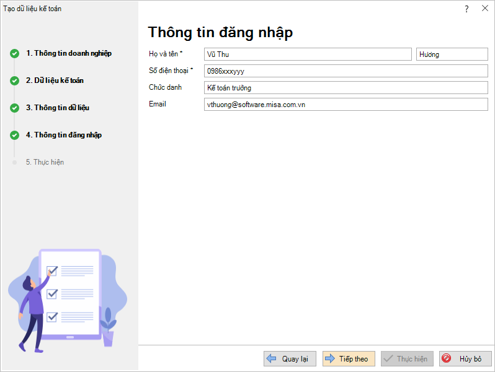The width and height of the screenshot is (495, 372).
Task: Click the 'Thông tin đăng nhập' page heading
Action: (x=220, y=32)
